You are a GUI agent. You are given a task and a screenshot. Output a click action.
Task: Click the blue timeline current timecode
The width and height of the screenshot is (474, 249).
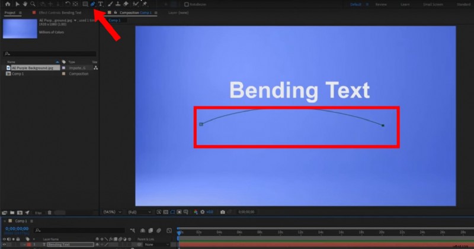(17, 229)
